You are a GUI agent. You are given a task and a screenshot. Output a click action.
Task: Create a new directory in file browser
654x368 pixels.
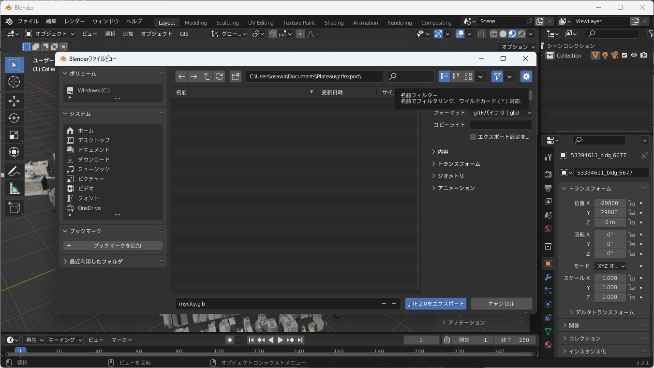click(x=236, y=76)
